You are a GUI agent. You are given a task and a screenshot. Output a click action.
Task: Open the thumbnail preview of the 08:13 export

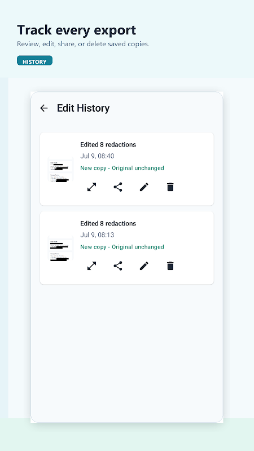[x=61, y=247]
